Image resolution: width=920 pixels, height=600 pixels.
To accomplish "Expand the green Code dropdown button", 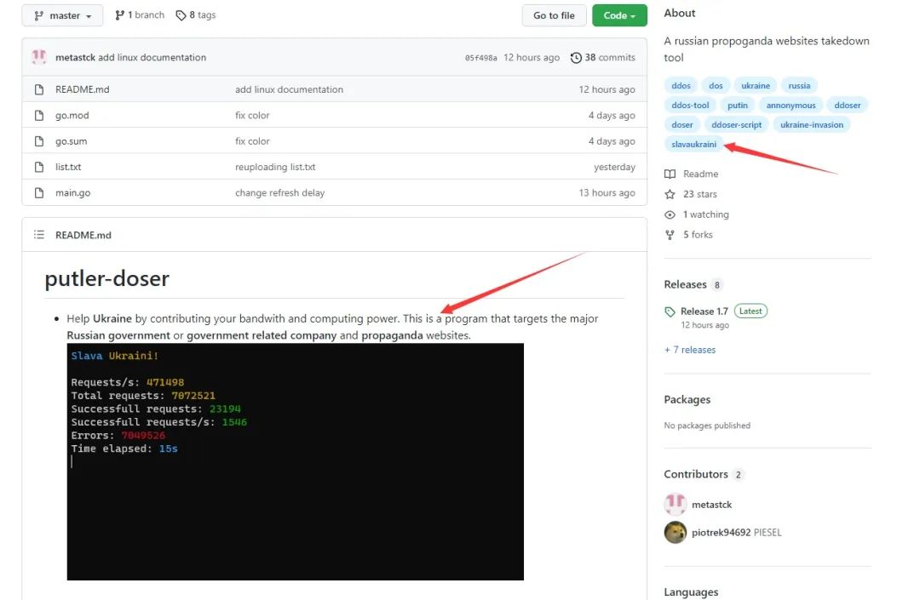I will (x=619, y=15).
